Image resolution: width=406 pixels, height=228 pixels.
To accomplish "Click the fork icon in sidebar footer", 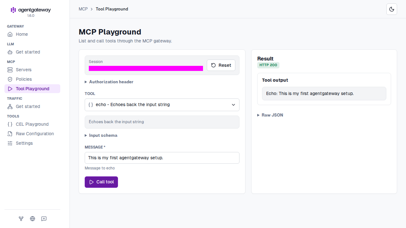I will [21, 218].
